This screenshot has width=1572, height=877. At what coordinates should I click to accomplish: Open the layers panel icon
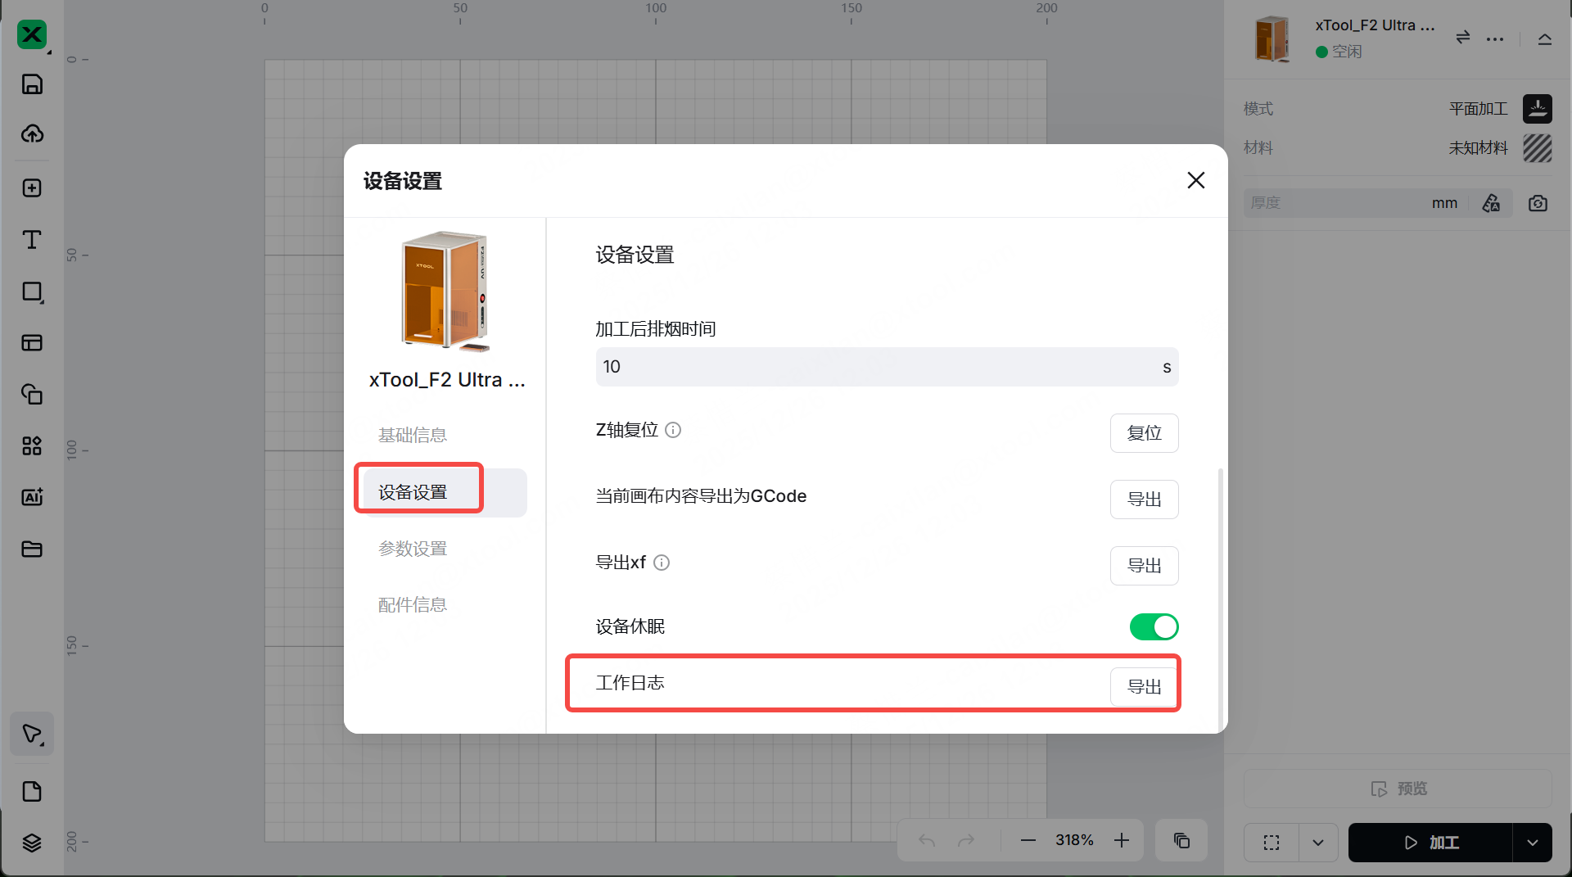click(x=32, y=843)
